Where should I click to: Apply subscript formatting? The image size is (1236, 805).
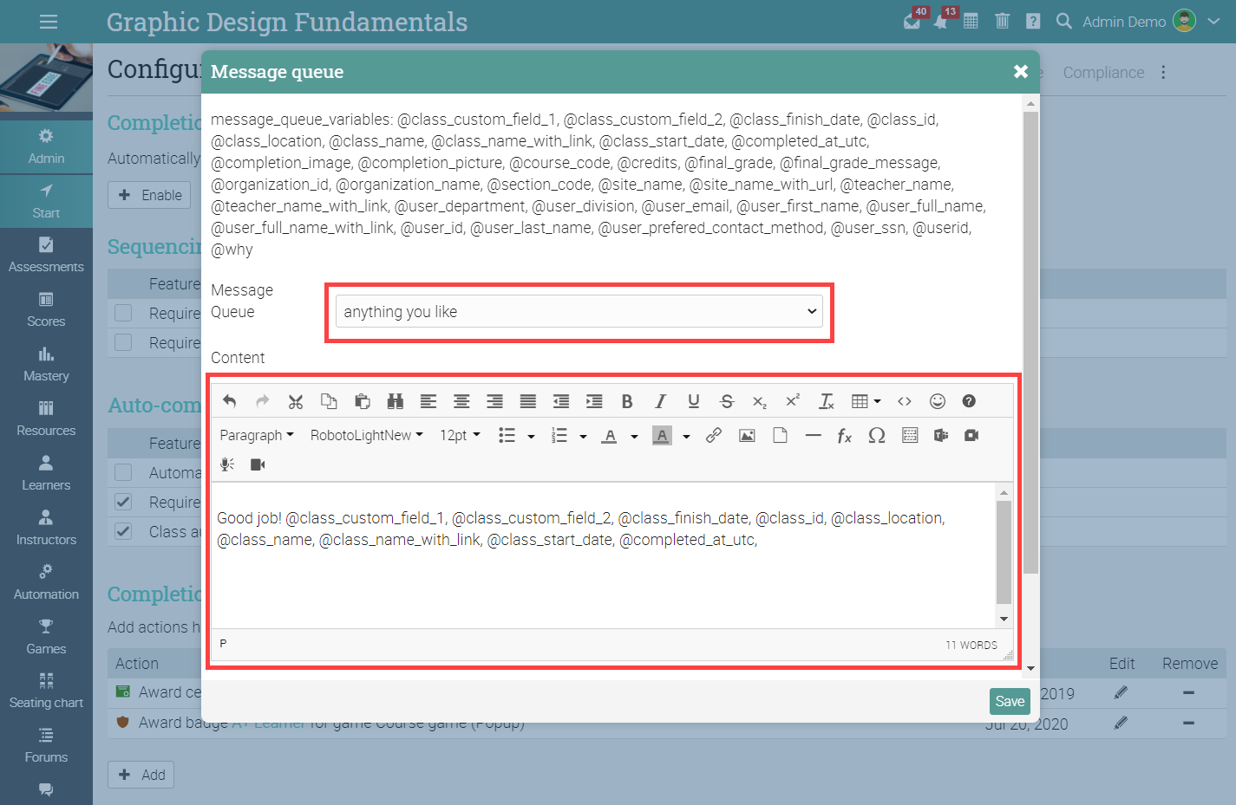point(760,401)
